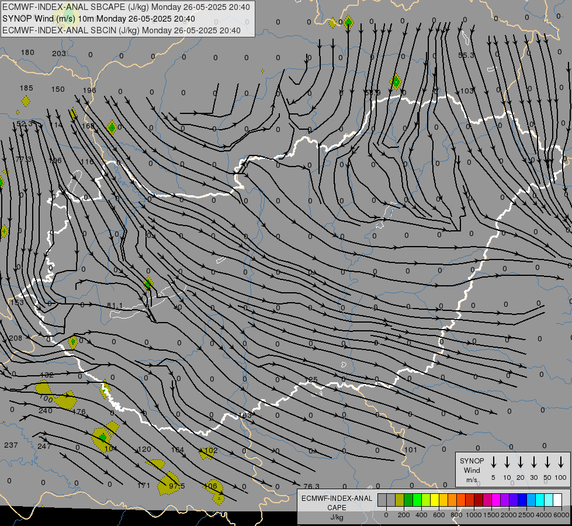Click green diamond marker right of 81.1 value
Screen dimensions: 572x526
148,283
